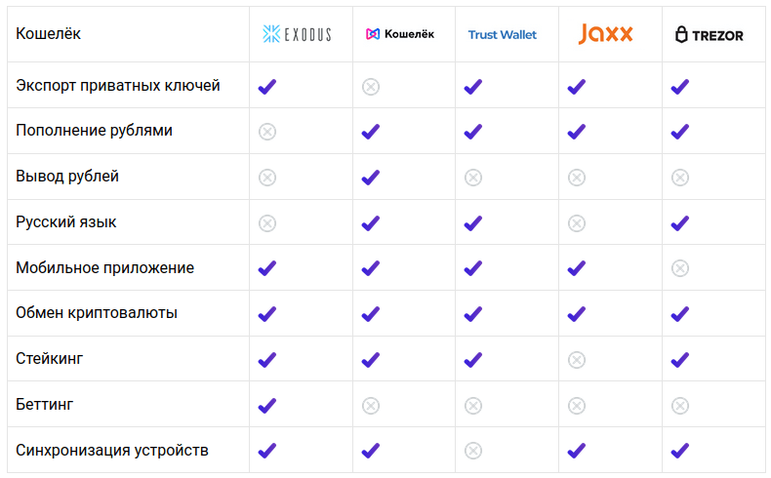Screen dimensions: 771x478
Task: Click the Trust Wallet logo
Action: pyautogui.click(x=503, y=34)
